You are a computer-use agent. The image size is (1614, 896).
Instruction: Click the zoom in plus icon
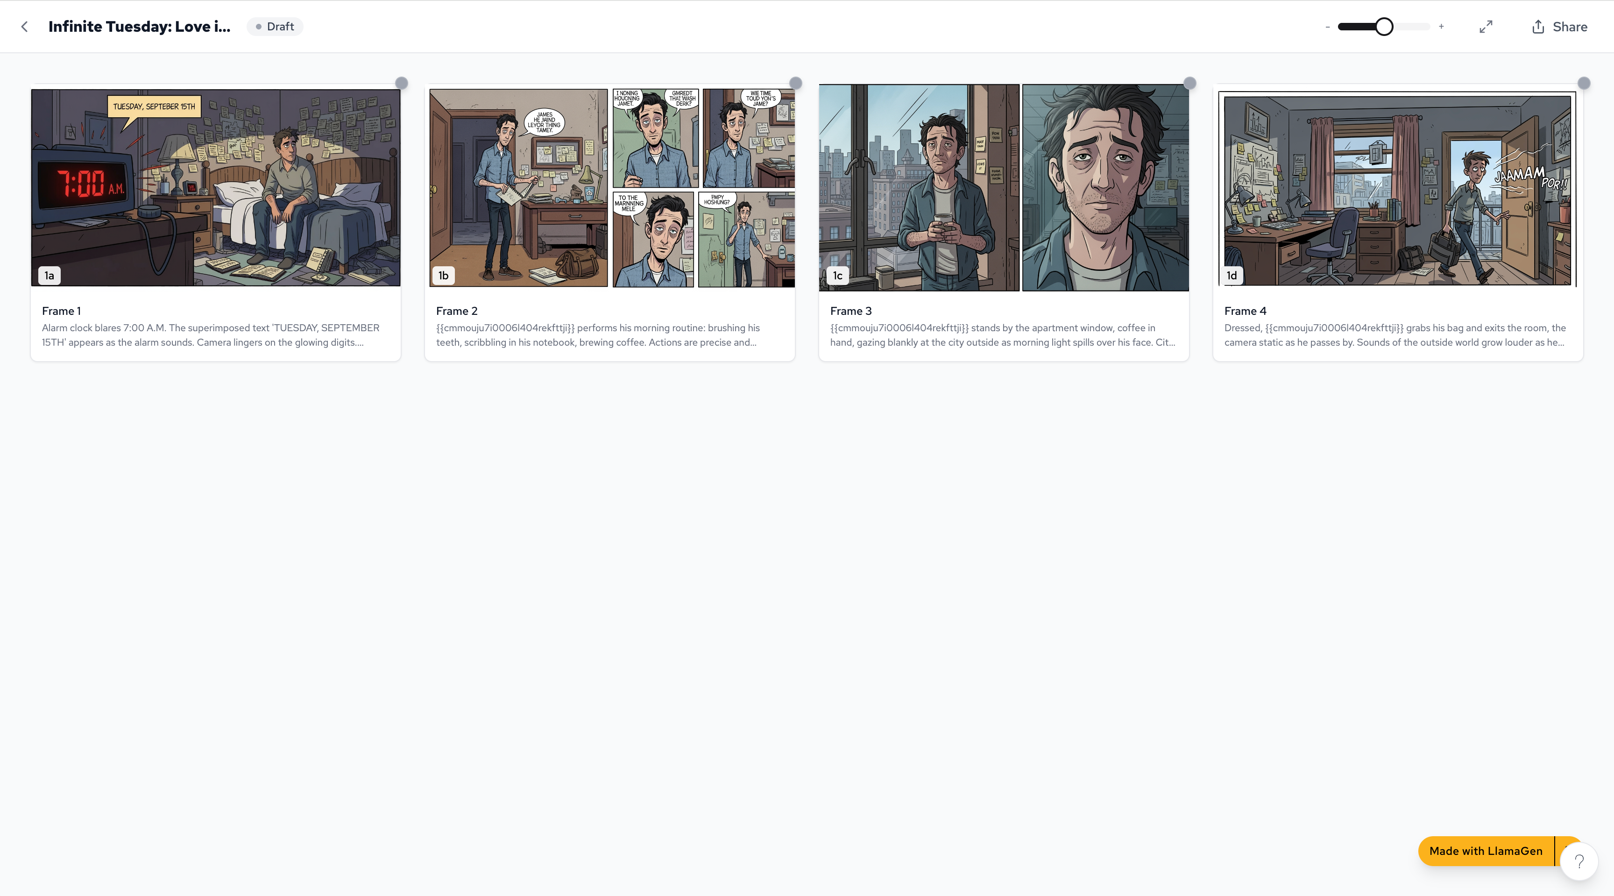point(1441,26)
